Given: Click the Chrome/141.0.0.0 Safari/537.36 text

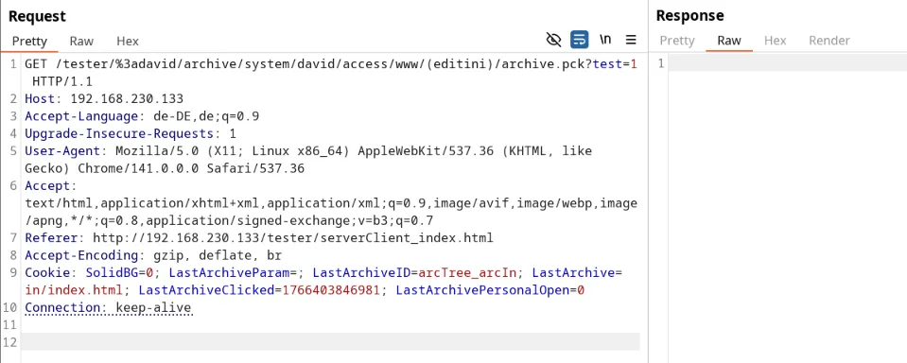Looking at the screenshot, I should pyautogui.click(x=191, y=168).
